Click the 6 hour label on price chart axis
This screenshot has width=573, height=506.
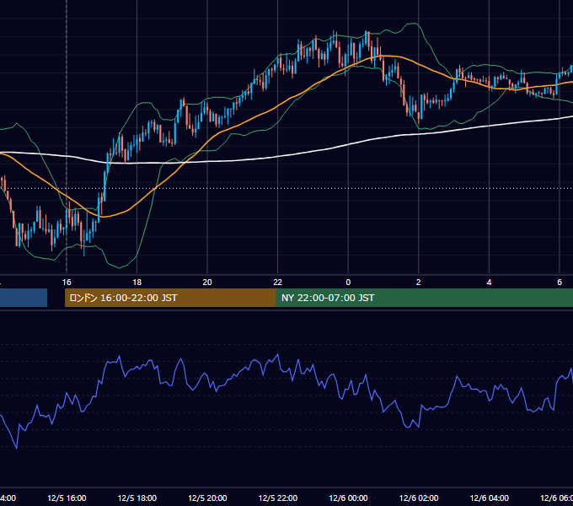coord(560,283)
